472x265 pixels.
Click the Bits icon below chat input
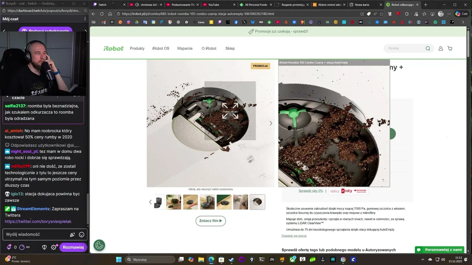click(9, 247)
